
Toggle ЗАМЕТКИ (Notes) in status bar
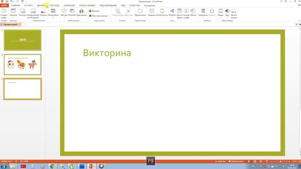click(x=220, y=161)
